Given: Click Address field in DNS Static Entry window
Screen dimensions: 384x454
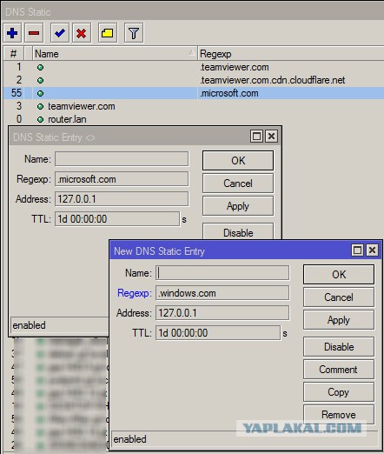Looking at the screenshot, I should (122, 199).
